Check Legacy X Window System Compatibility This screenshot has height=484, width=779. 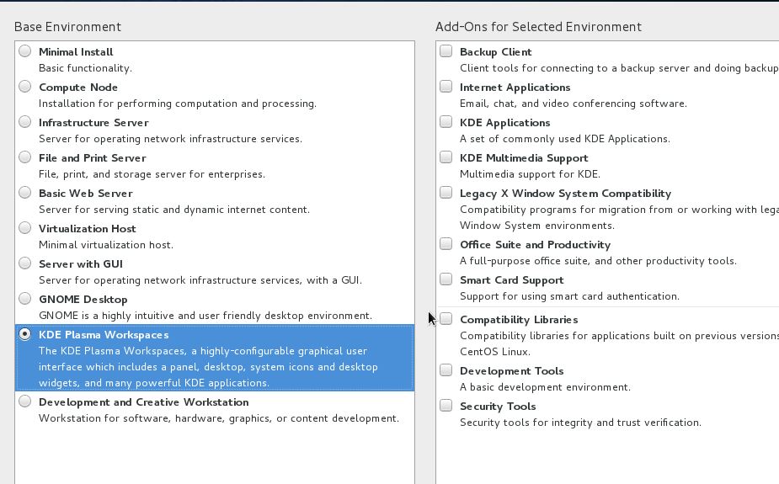click(x=446, y=193)
